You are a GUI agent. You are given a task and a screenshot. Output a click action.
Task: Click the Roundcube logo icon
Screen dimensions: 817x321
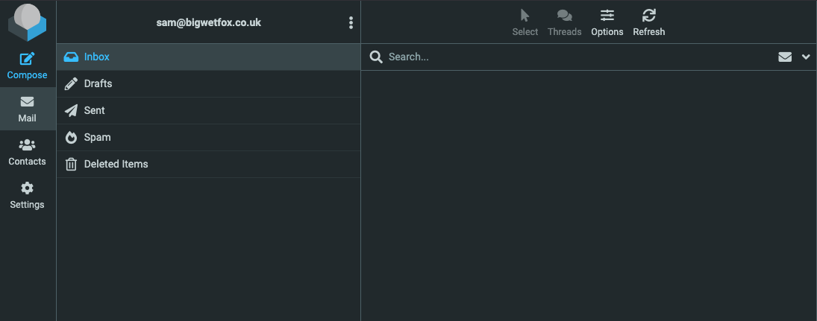coord(27,22)
